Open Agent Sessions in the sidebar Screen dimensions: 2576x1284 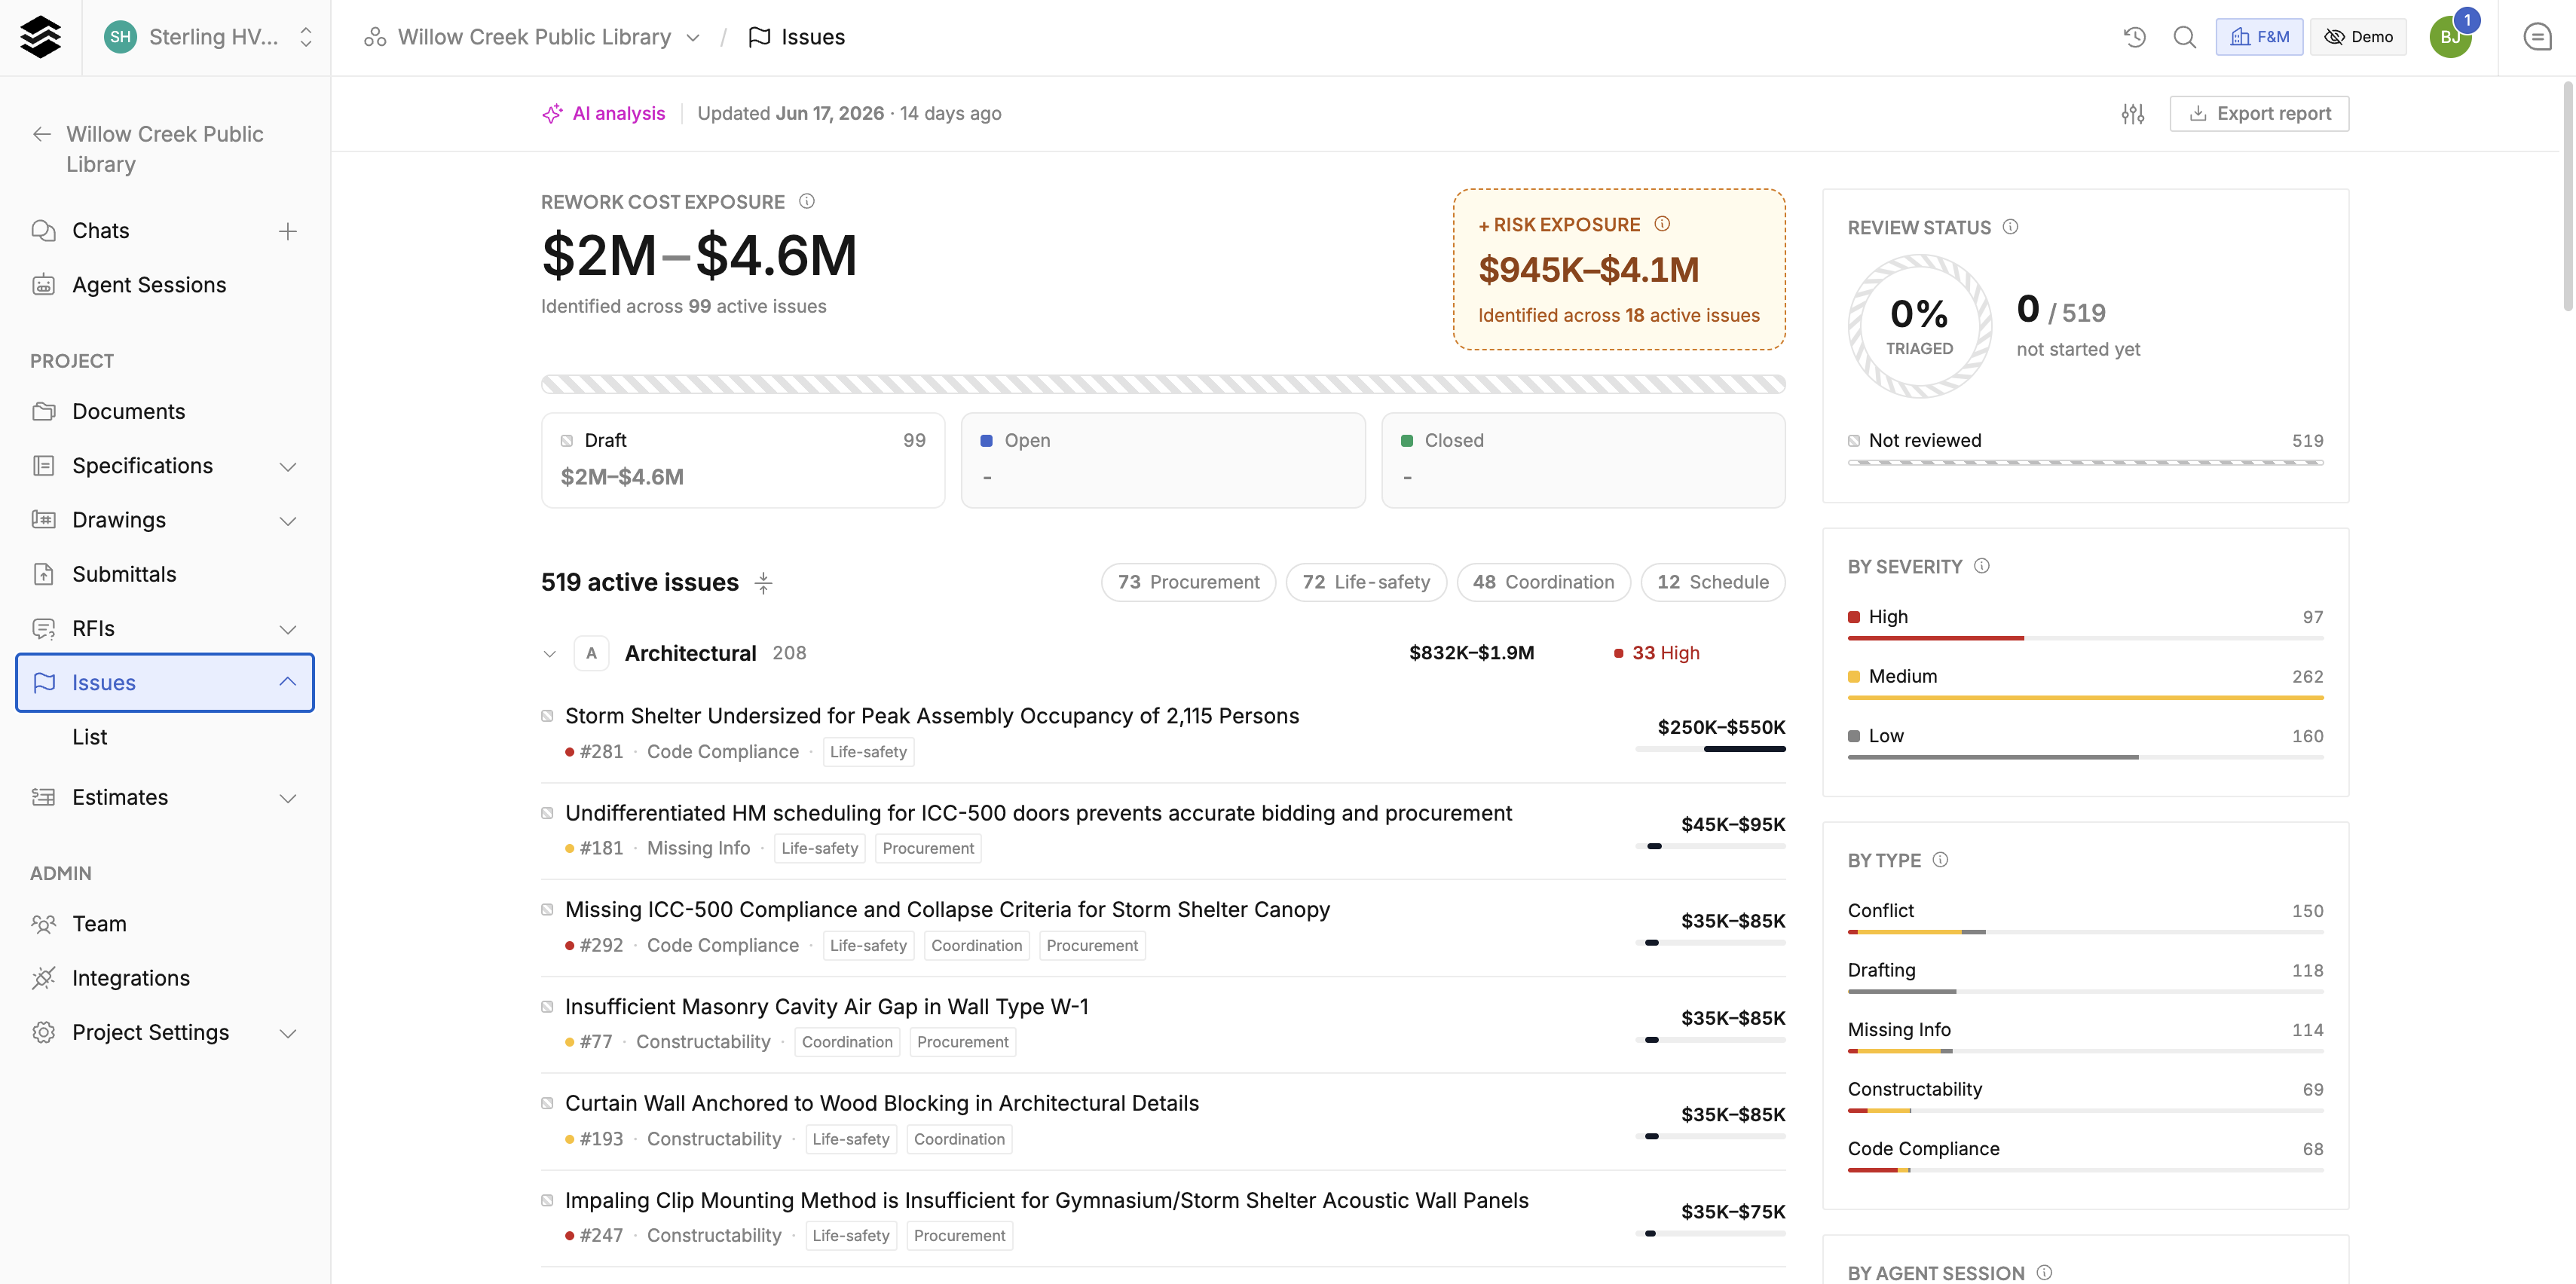[165, 285]
